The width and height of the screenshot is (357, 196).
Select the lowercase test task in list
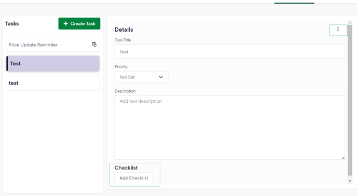[52, 83]
